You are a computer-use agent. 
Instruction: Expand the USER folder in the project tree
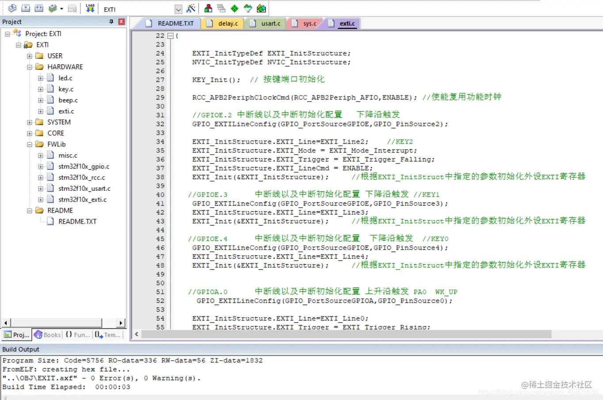[30, 56]
